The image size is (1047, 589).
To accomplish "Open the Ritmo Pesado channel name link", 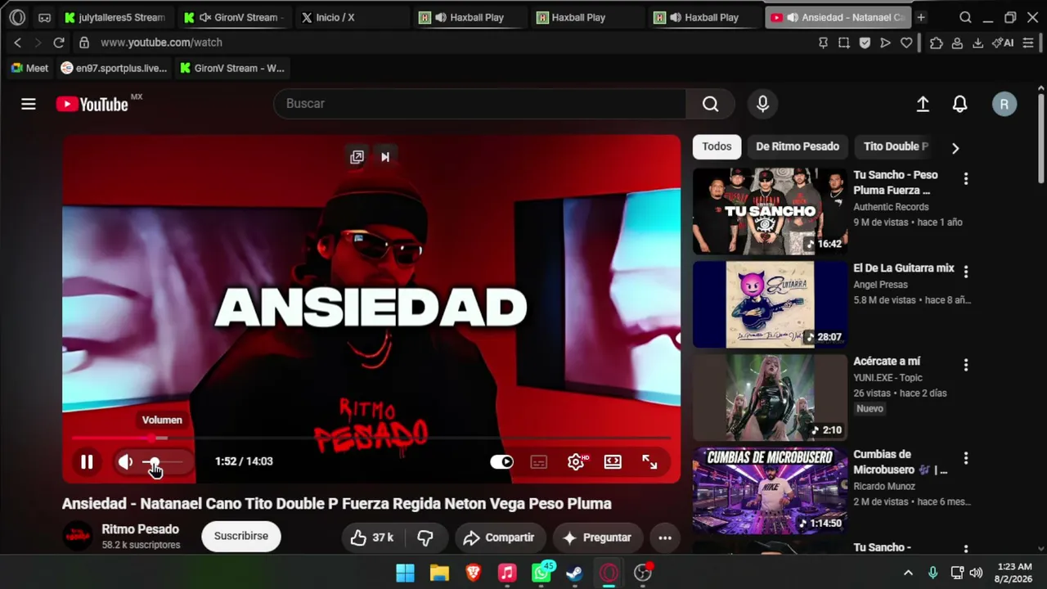I will tap(140, 529).
